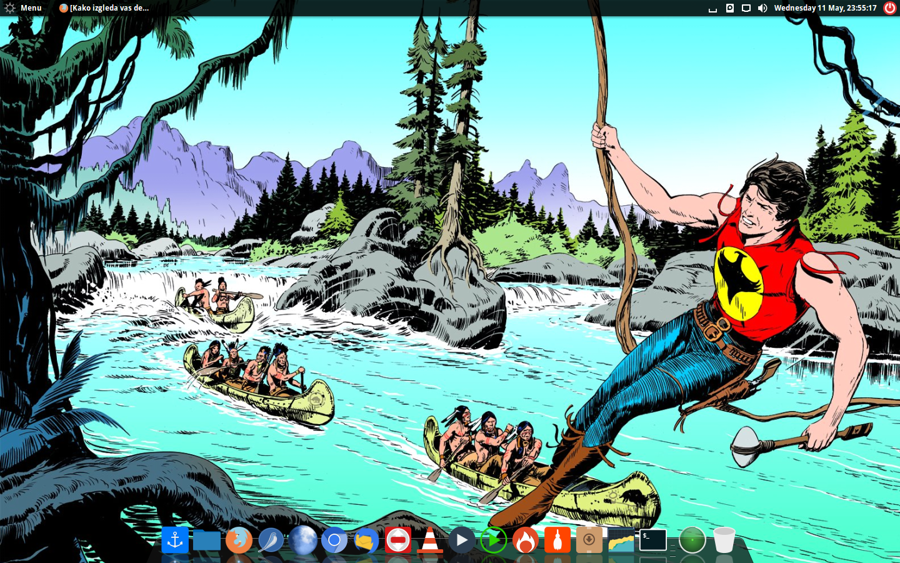Open the terminal from the dock
This screenshot has width=900, height=563.
click(652, 540)
